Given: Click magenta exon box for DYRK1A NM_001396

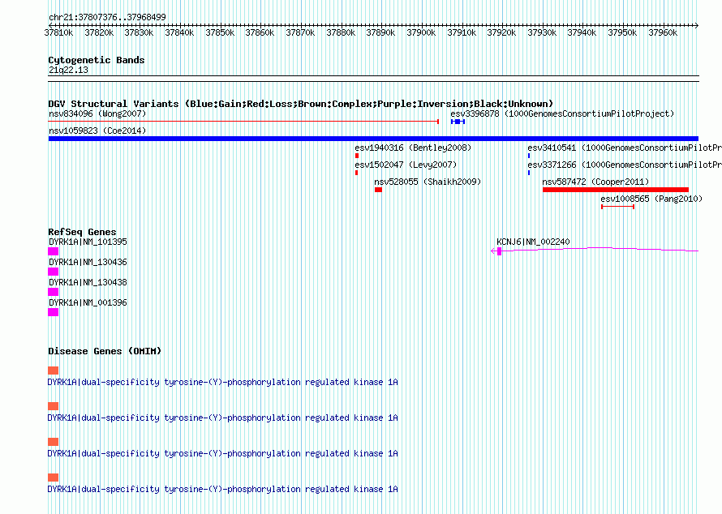Looking at the screenshot, I should pyautogui.click(x=54, y=312).
